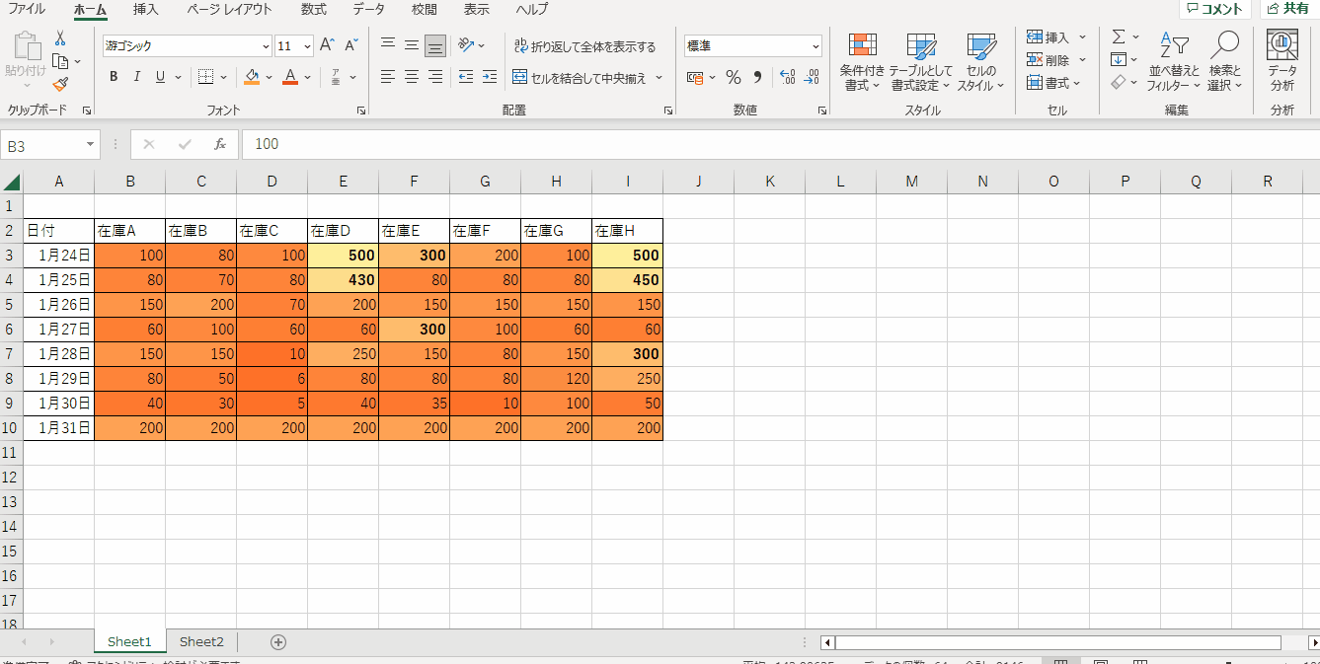Apply Comma Style number format
The height and width of the screenshot is (664, 1320).
click(757, 77)
